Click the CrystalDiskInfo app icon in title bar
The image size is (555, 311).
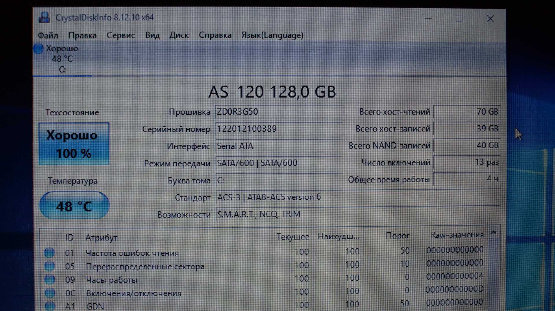[44, 18]
